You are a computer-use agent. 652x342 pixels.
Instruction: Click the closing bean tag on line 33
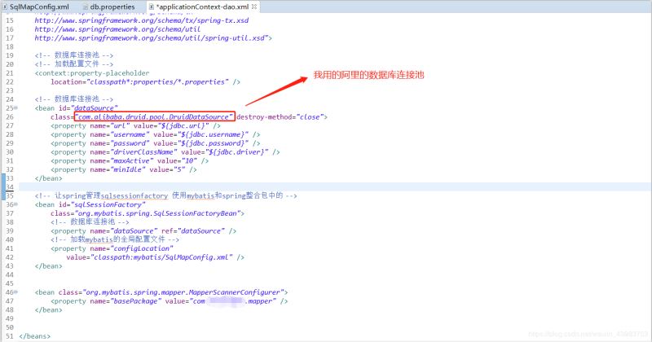(49, 178)
